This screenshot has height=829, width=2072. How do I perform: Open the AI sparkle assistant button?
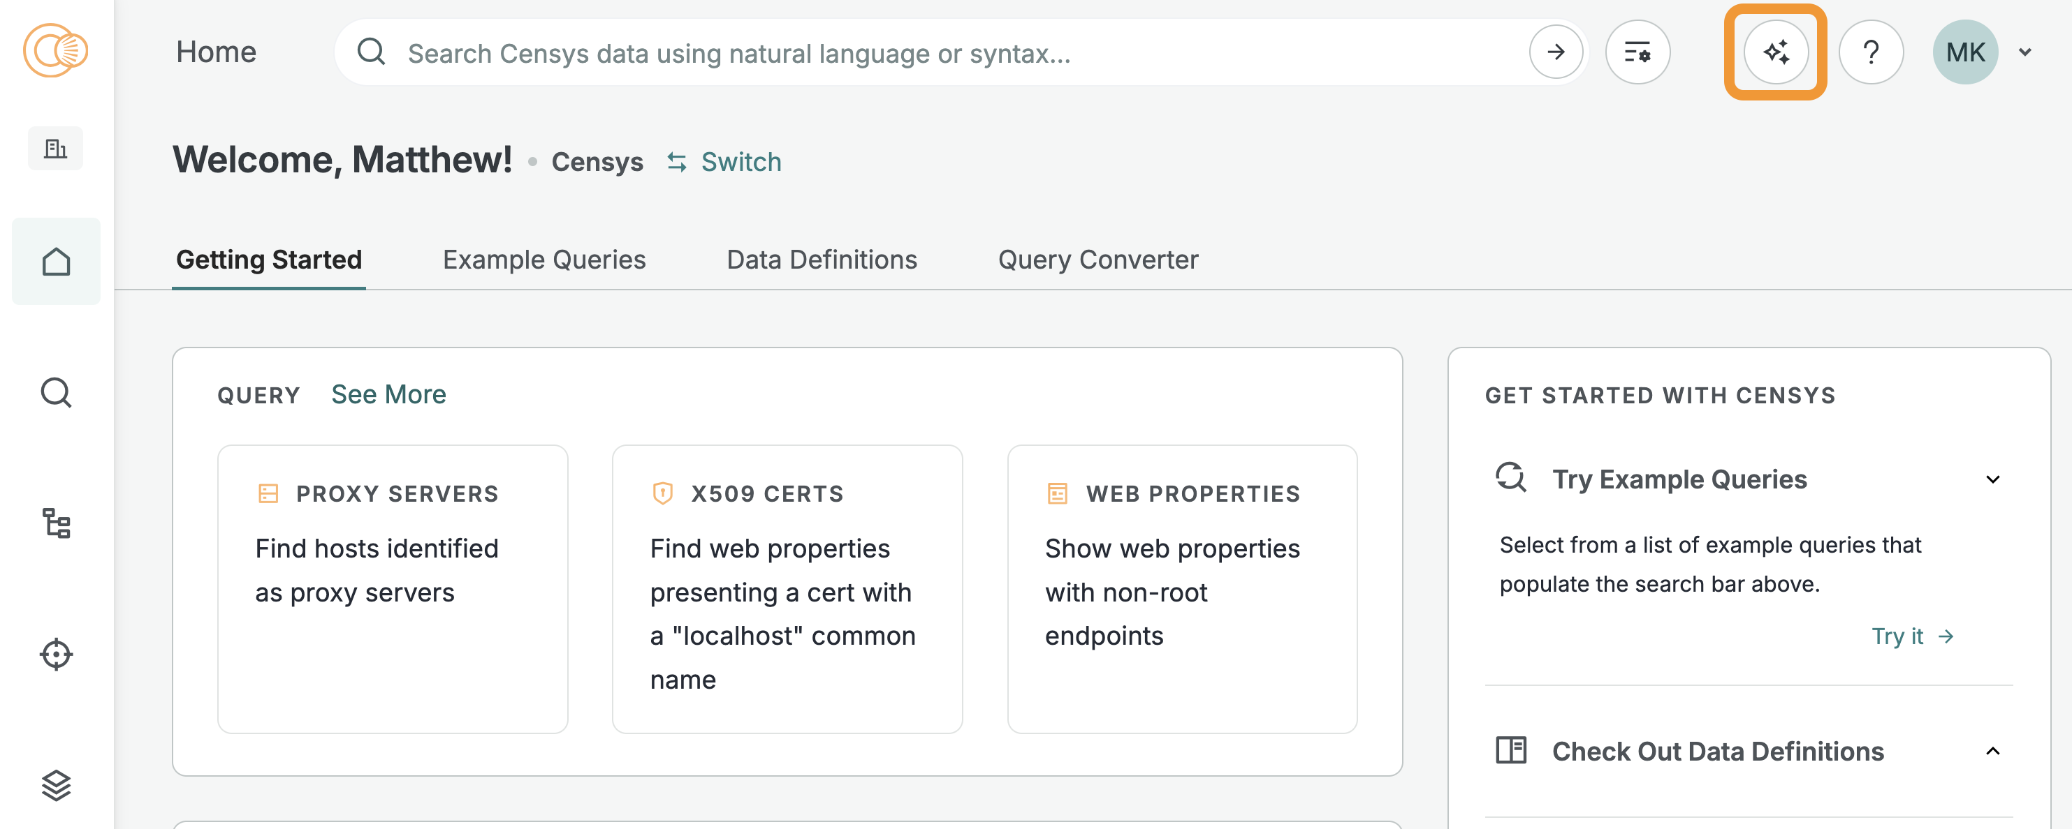[x=1775, y=52]
